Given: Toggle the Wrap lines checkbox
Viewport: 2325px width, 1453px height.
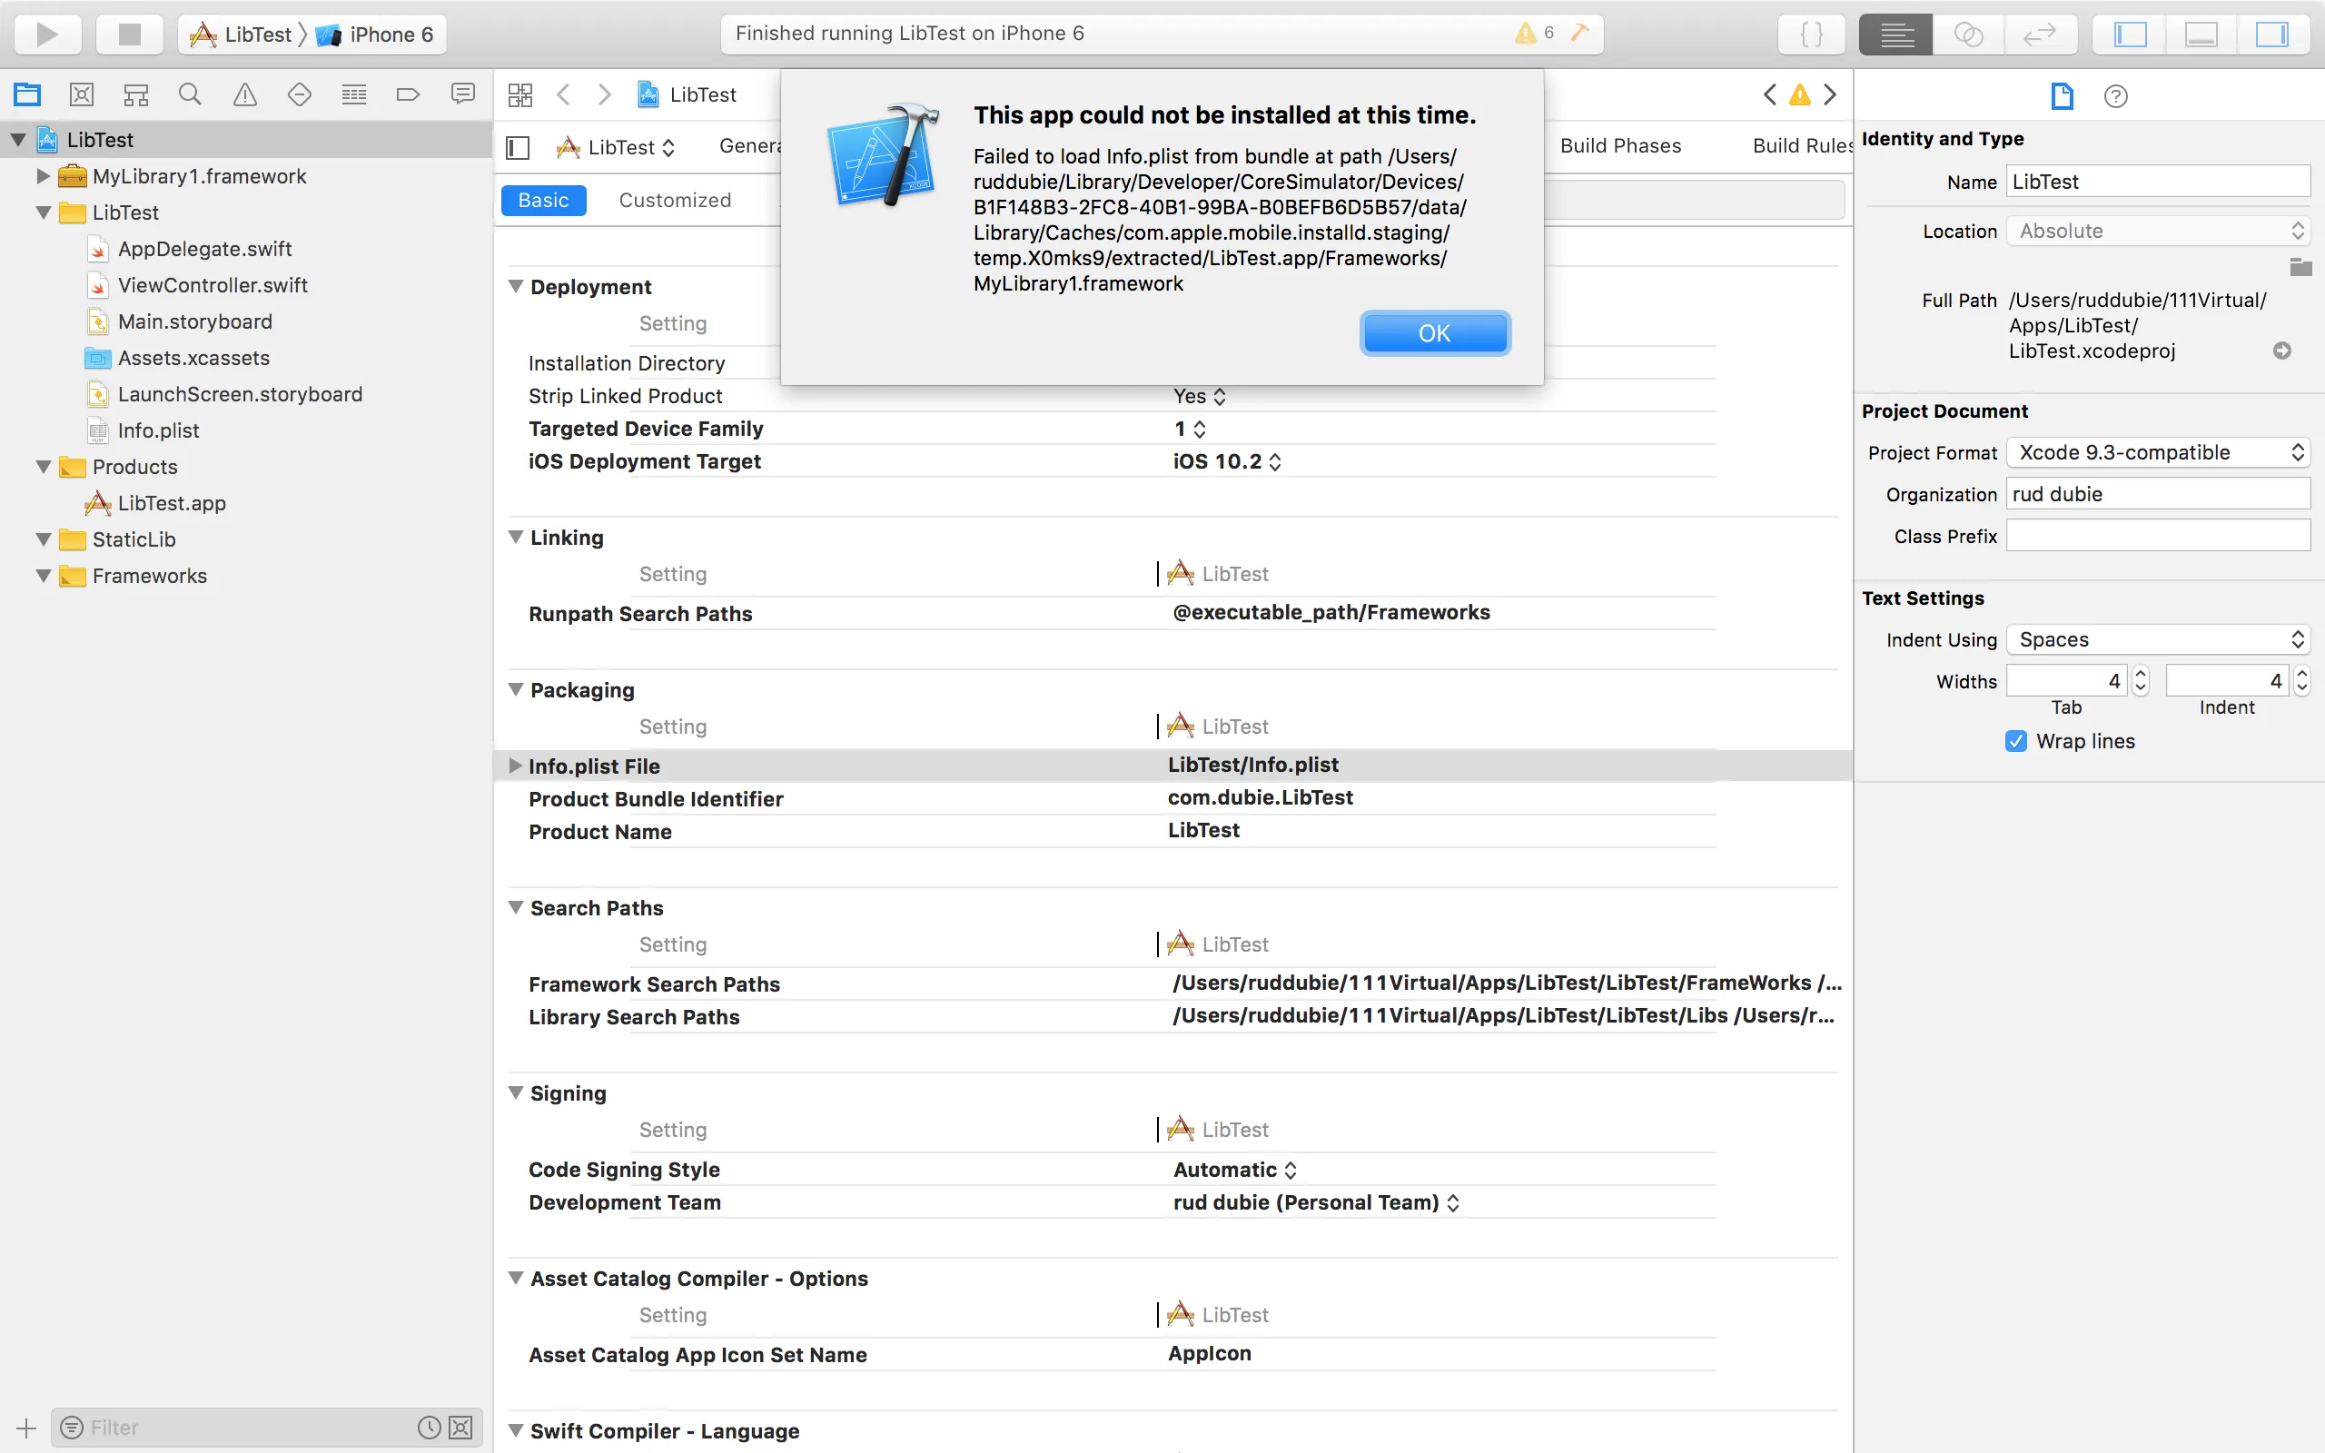Looking at the screenshot, I should point(2015,741).
